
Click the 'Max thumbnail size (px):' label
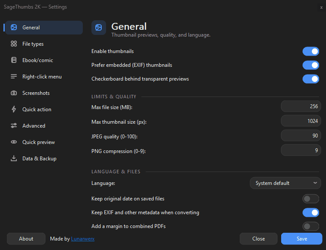[119, 122]
